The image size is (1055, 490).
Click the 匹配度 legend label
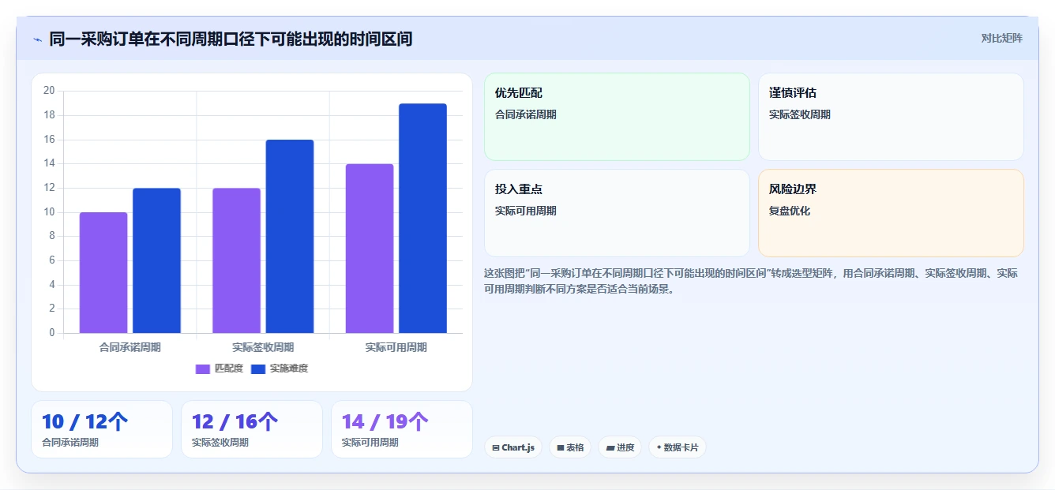pyautogui.click(x=229, y=368)
